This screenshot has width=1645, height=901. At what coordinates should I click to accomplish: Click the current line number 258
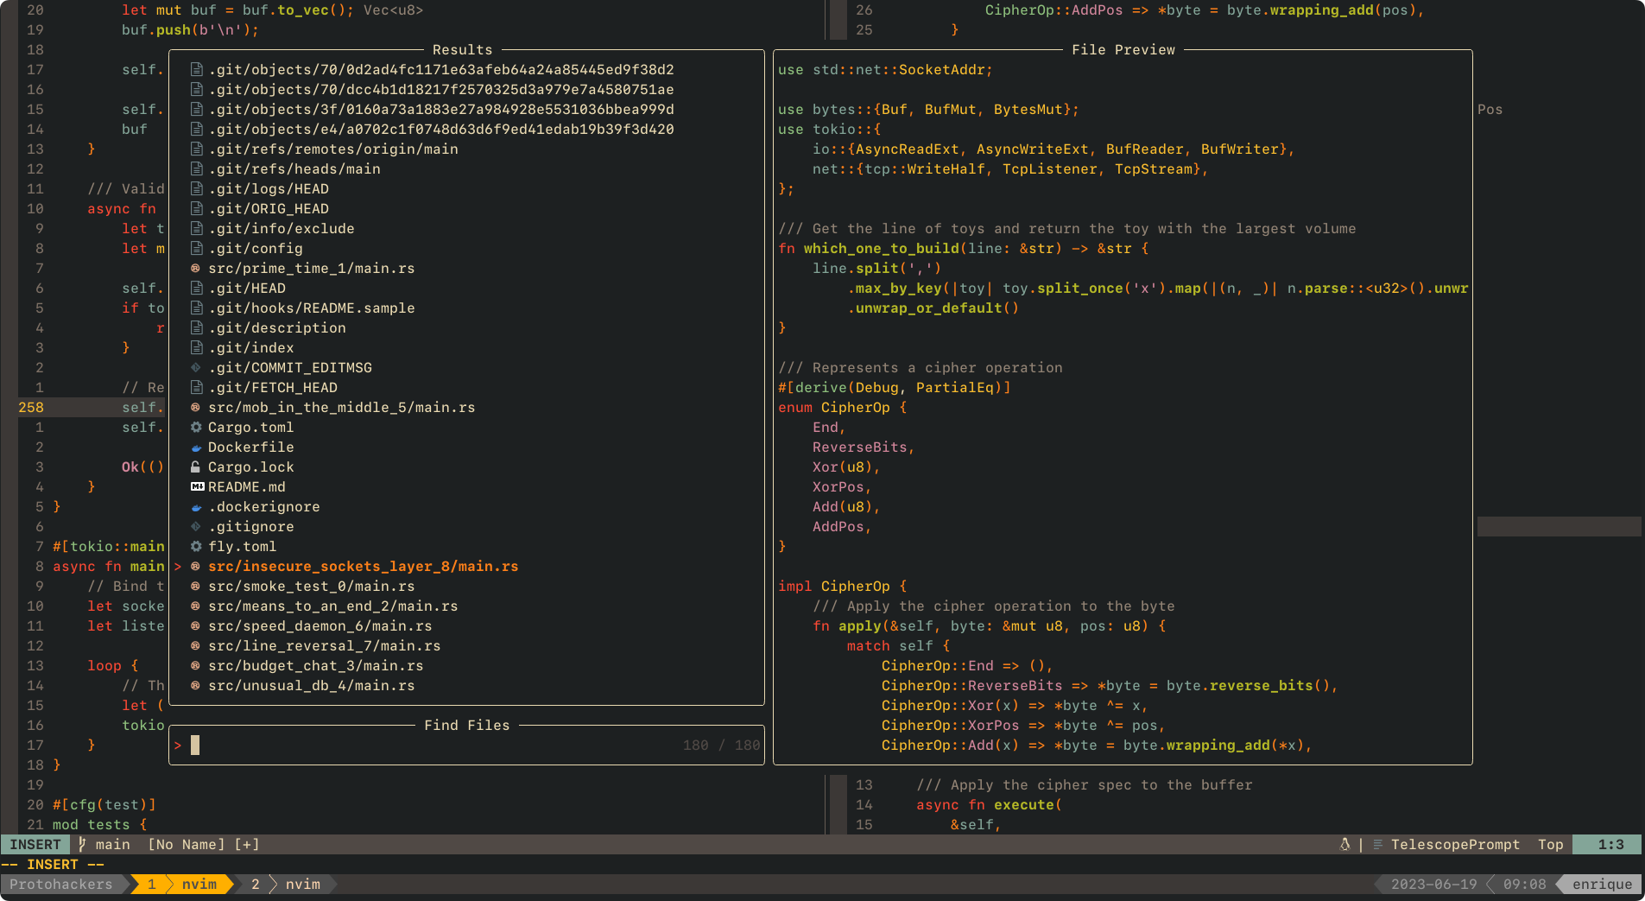pyautogui.click(x=31, y=407)
